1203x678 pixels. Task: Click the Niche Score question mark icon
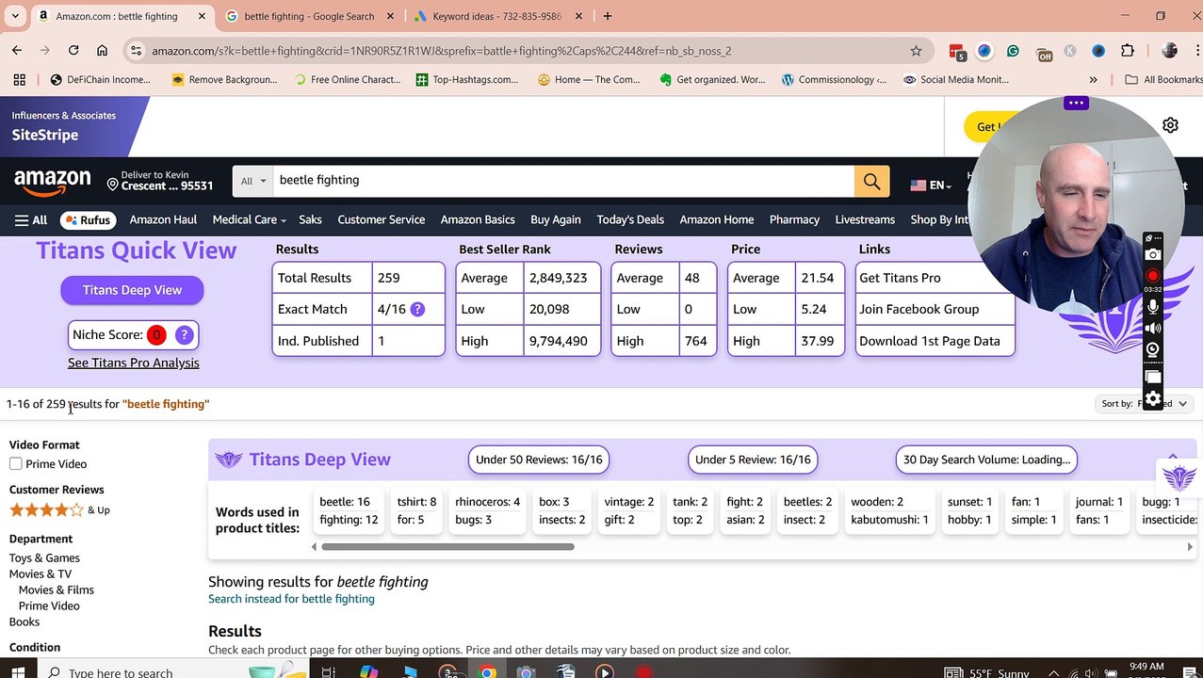pos(185,334)
